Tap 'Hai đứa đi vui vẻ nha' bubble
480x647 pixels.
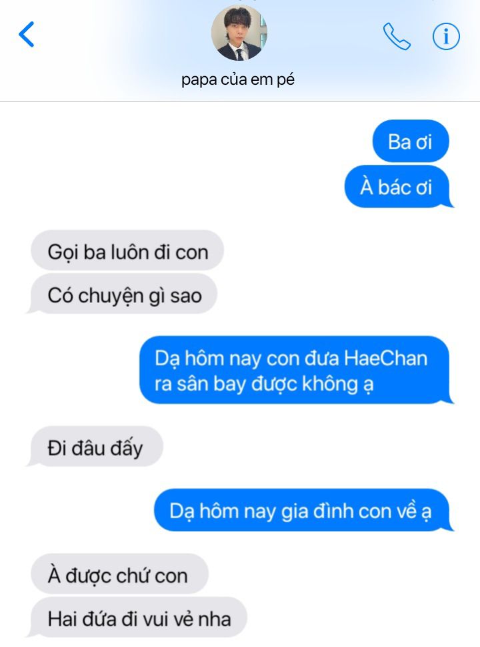coord(137,618)
